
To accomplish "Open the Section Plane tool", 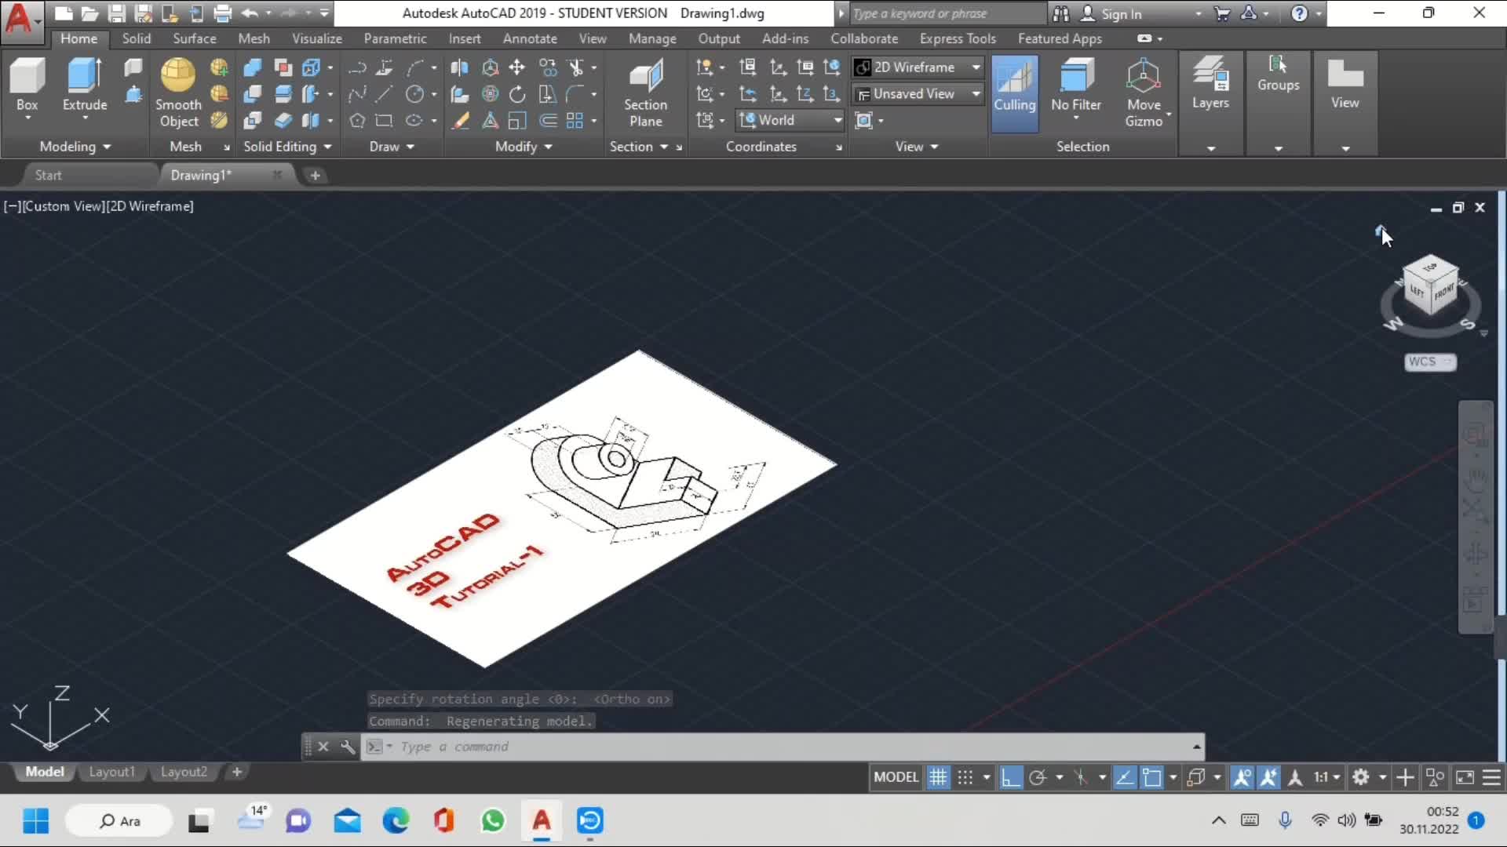I will (x=645, y=93).
